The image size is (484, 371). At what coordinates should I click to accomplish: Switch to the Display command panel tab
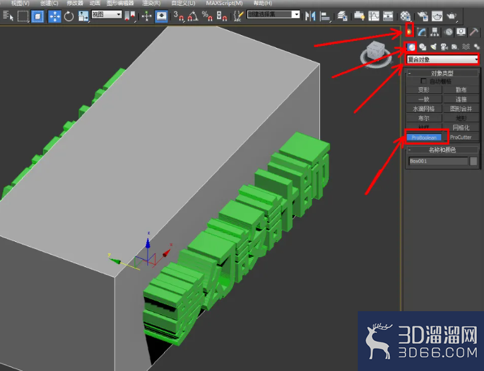tap(461, 31)
